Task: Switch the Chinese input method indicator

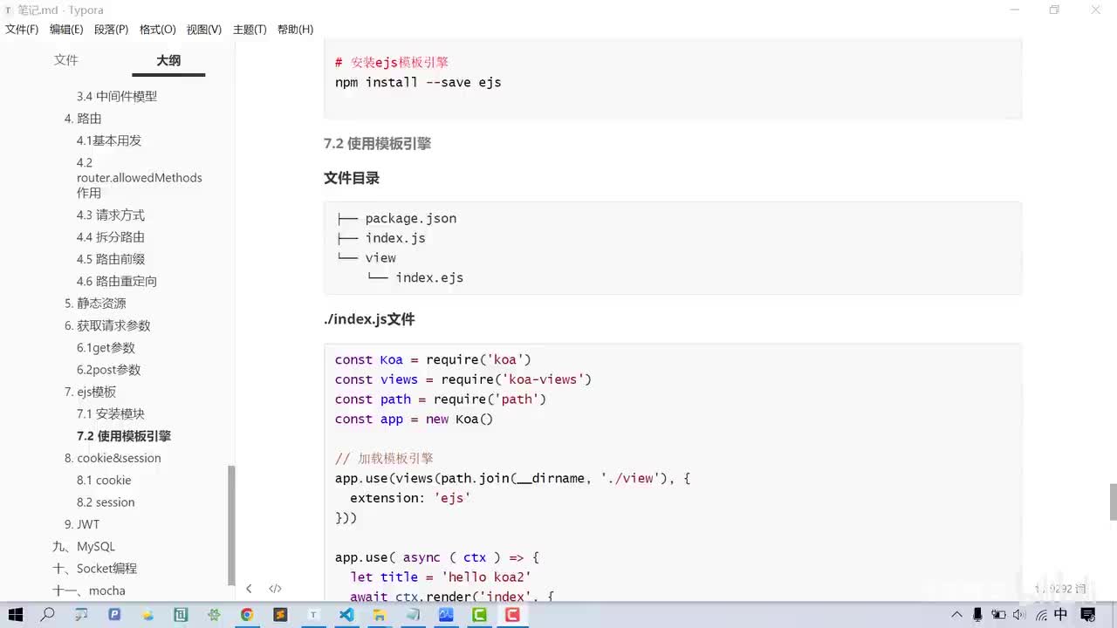Action: point(1061,615)
